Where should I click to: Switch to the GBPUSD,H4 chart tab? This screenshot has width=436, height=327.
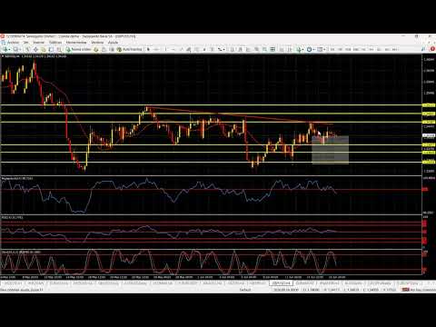click(x=281, y=283)
